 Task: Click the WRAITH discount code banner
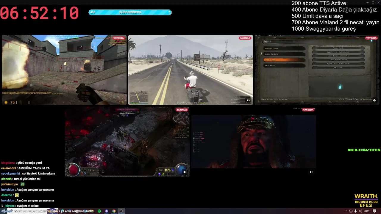click(366, 201)
